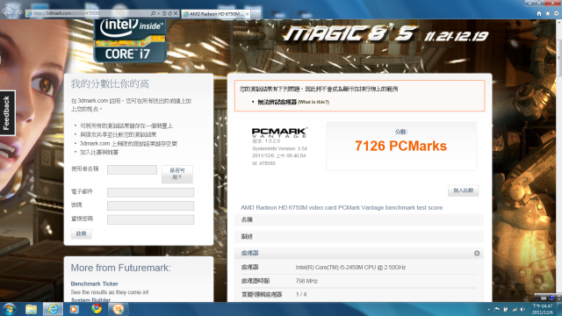Click the language bar blue help icon
Viewport: 562px width, 316px height.
pyautogui.click(x=551, y=298)
